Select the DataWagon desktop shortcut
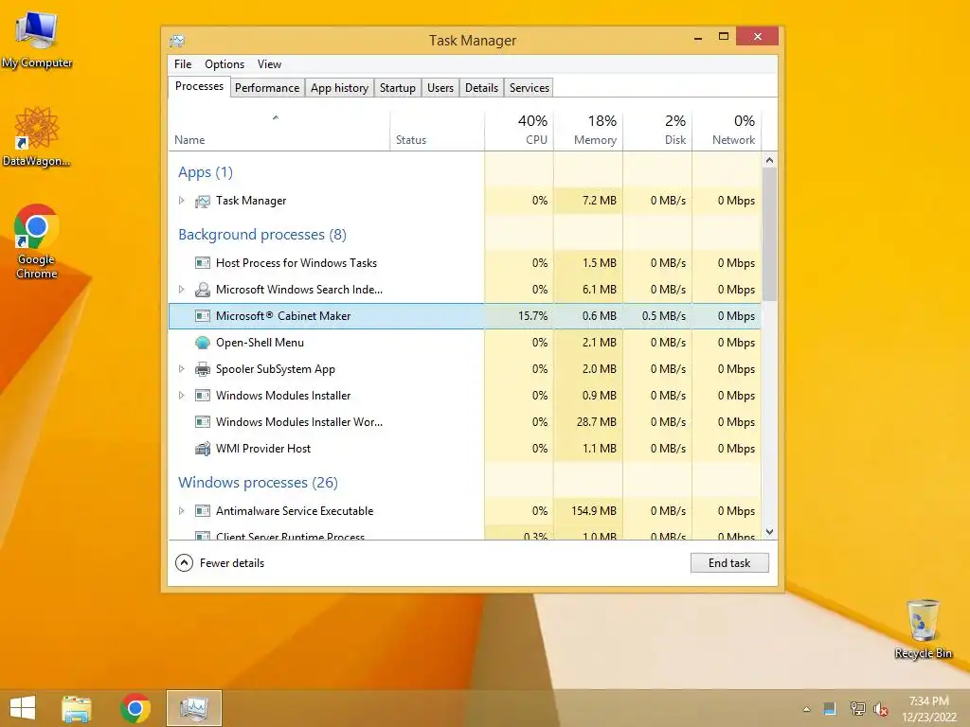Screen dimensions: 970x727 [37, 136]
